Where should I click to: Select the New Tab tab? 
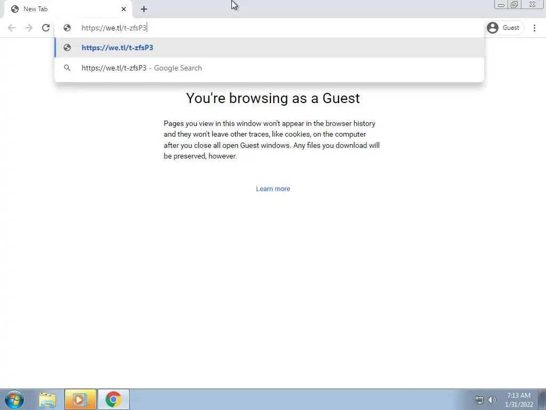coord(68,9)
